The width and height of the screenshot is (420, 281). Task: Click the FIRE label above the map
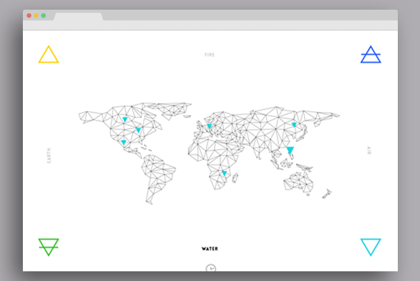[x=210, y=54]
